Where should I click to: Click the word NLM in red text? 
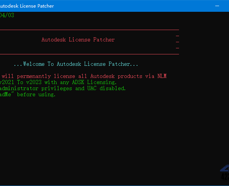point(161,76)
